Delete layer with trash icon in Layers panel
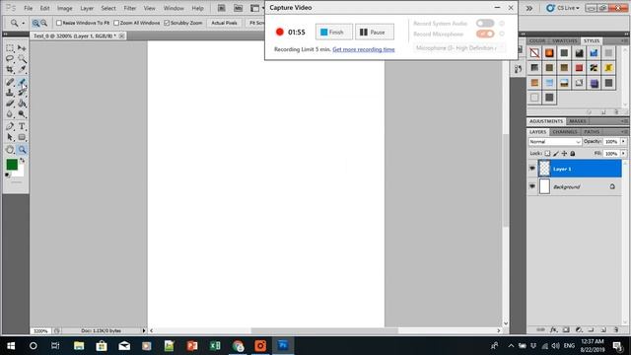 (616, 329)
